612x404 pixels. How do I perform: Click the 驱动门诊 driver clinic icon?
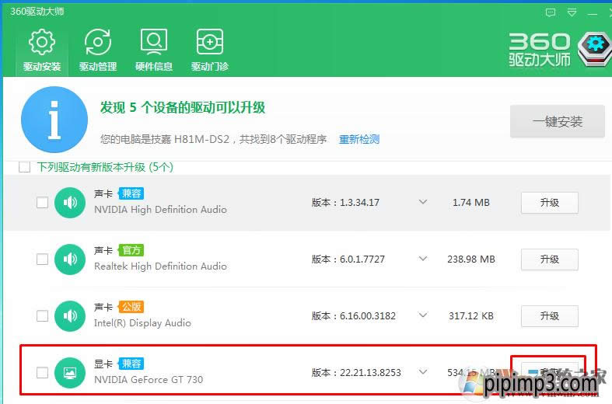[210, 50]
